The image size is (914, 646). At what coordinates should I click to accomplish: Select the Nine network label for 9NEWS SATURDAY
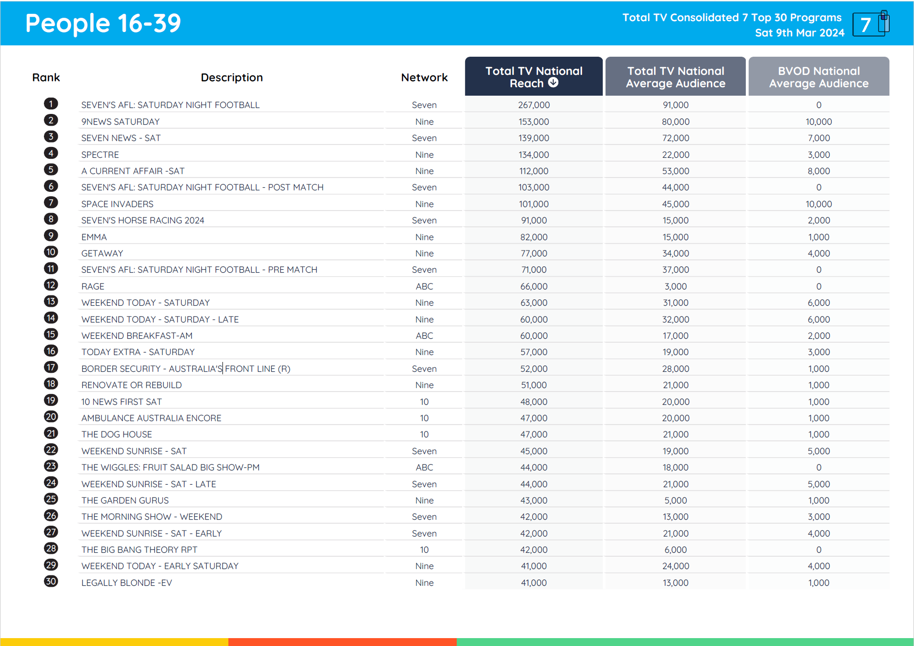(x=424, y=121)
